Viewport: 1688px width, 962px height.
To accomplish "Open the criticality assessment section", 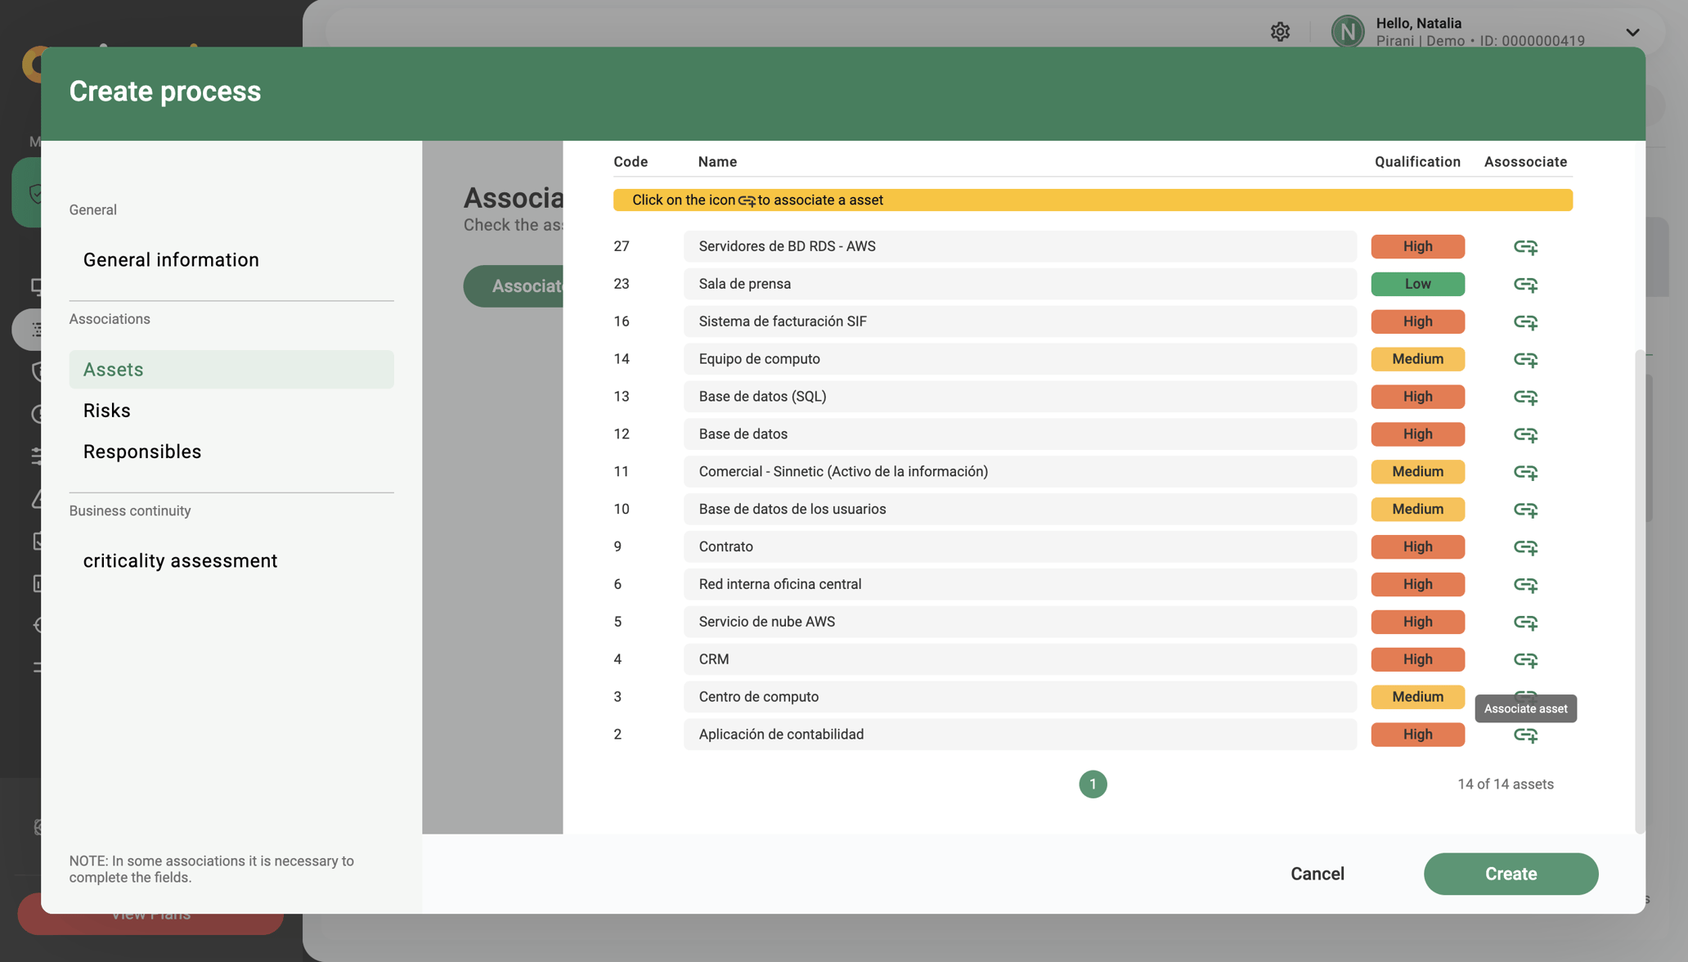I will [180, 560].
